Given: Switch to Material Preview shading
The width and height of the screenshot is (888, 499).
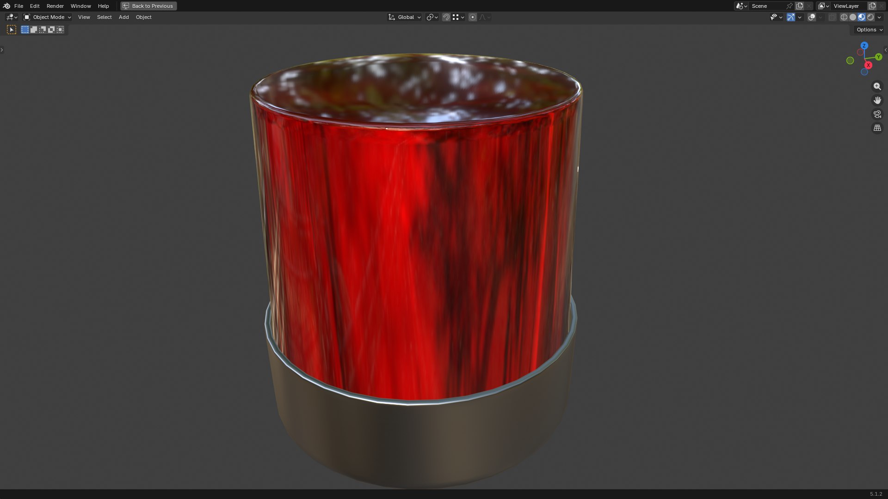Looking at the screenshot, I should coord(862,17).
